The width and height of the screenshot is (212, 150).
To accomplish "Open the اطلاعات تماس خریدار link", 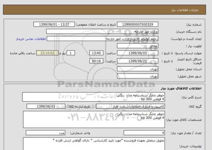I will 31,39.
